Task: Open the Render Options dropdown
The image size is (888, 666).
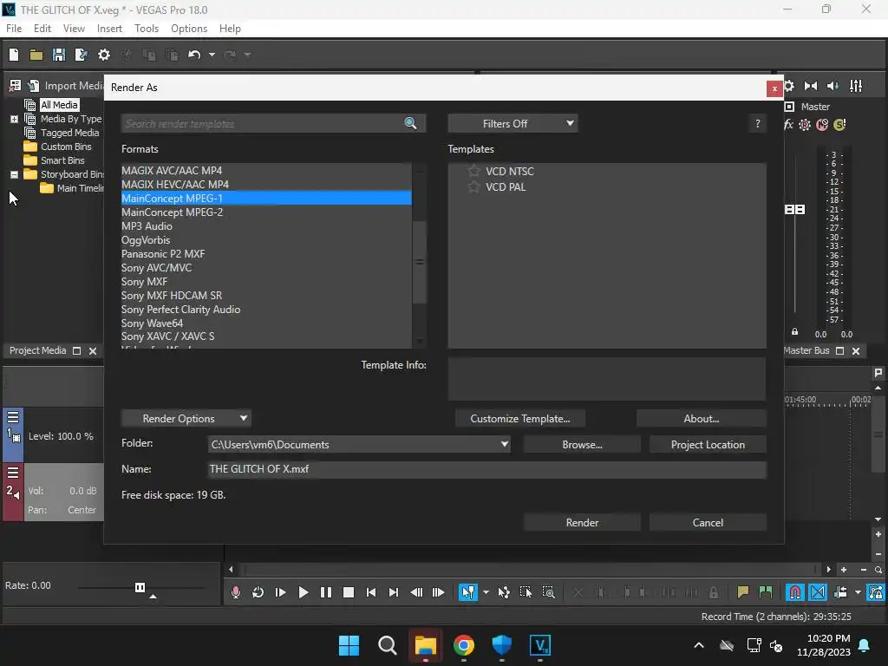Action: [x=186, y=419]
